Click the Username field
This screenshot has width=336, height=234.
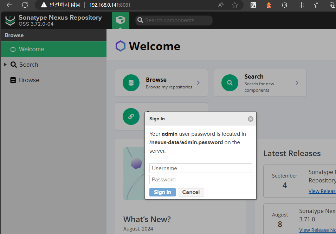pos(201,168)
